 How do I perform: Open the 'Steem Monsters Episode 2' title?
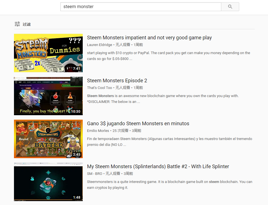117,81
